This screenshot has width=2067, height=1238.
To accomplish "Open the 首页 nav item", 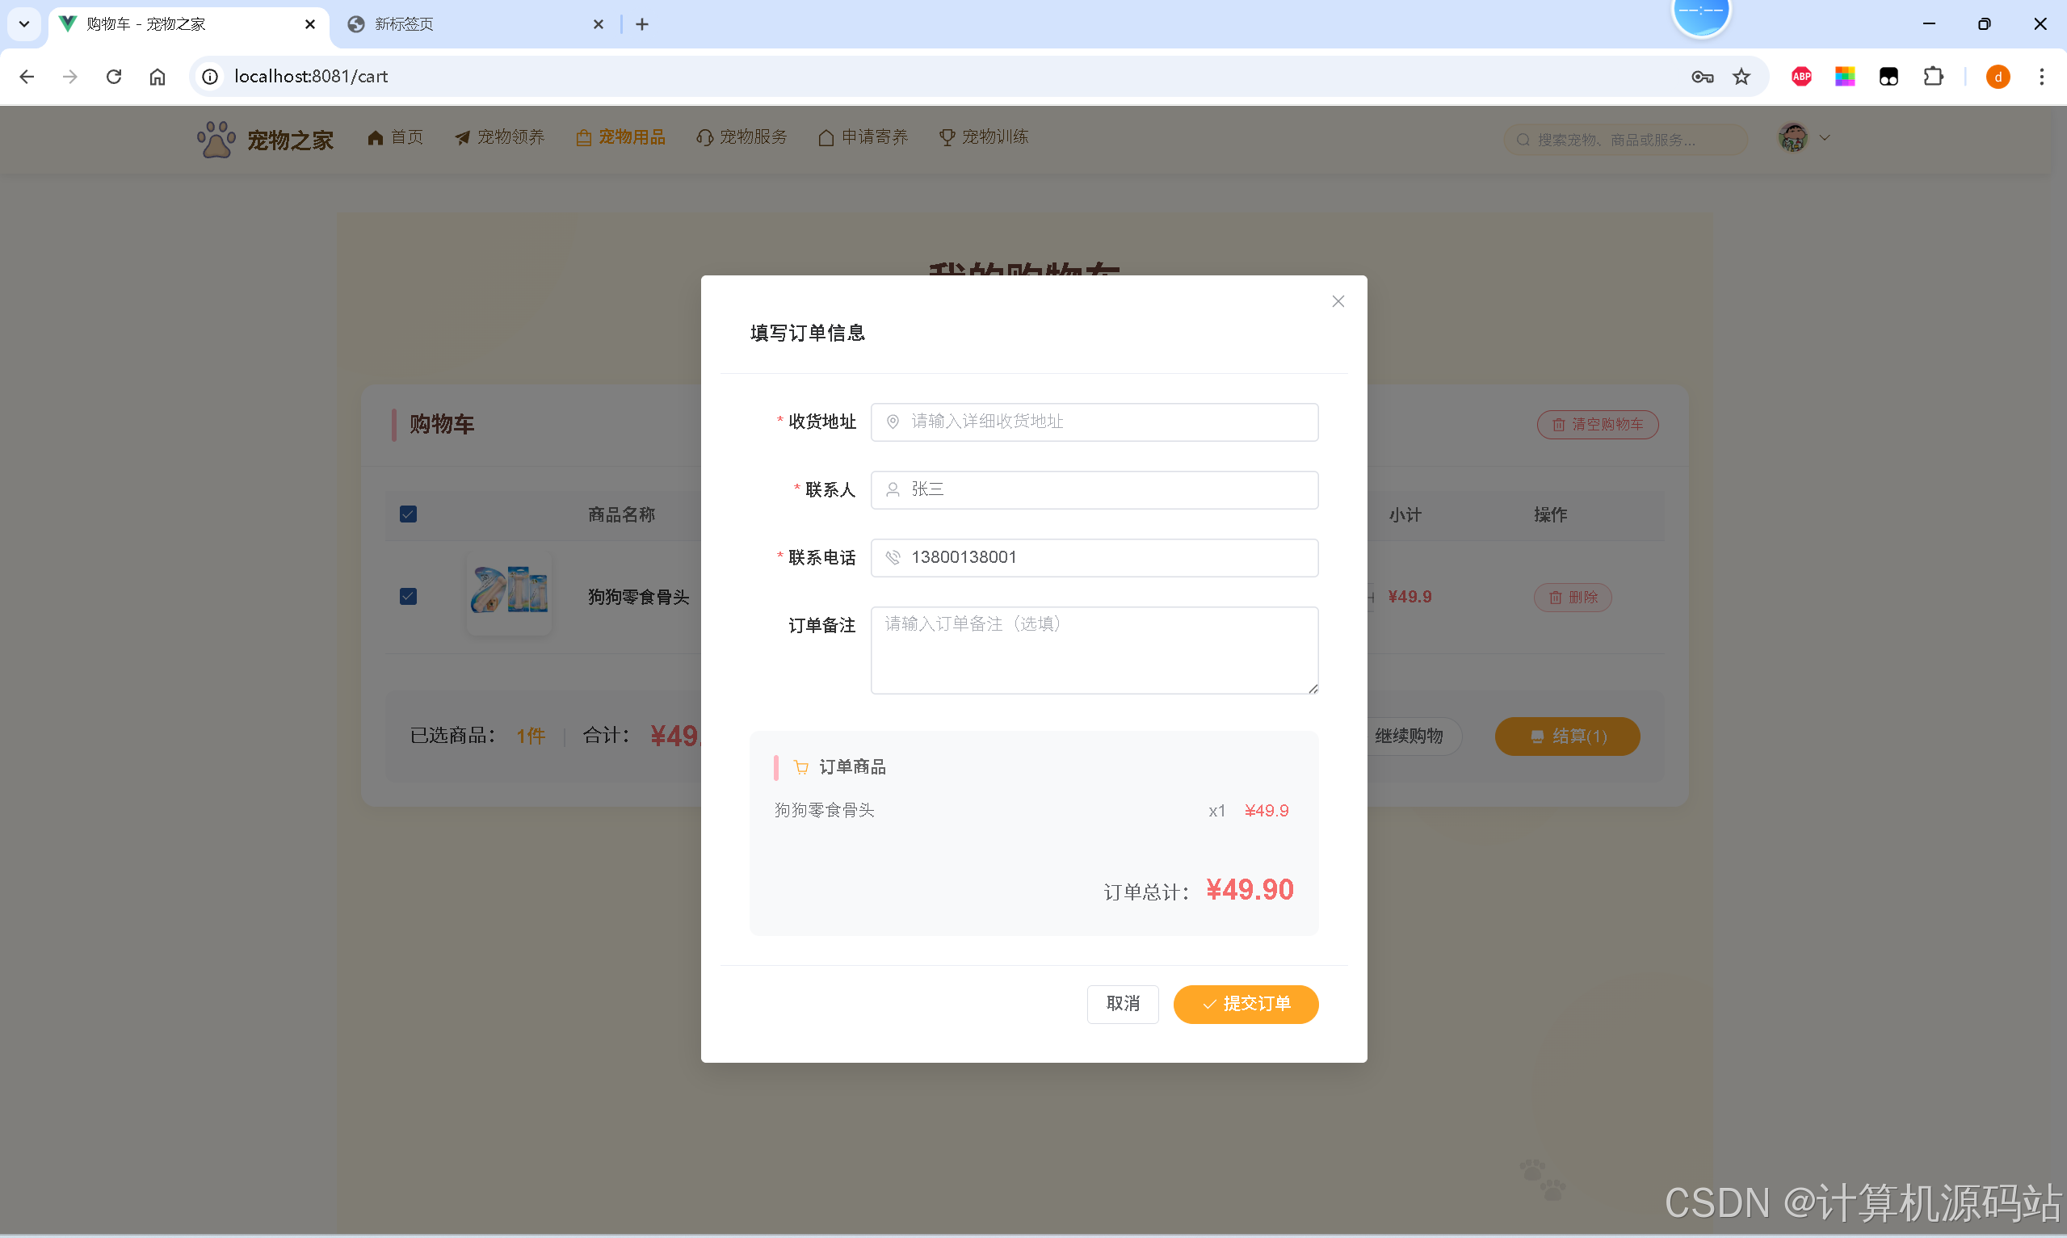I will click(394, 136).
